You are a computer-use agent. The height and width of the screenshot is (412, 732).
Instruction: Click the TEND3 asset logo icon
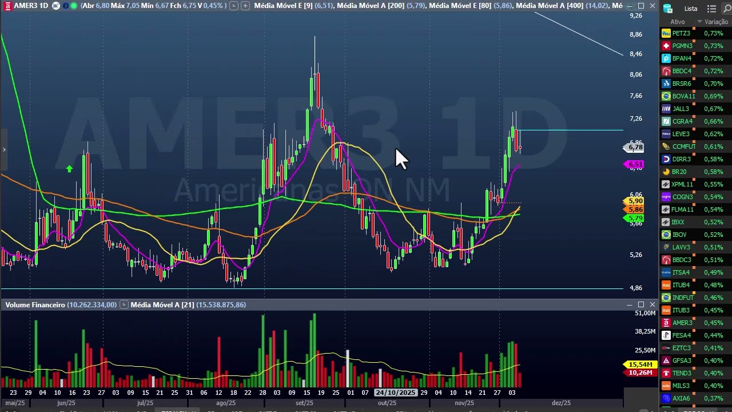tap(666, 373)
